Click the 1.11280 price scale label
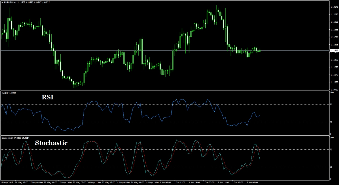Screen dimensions: 339x185 click(334, 67)
